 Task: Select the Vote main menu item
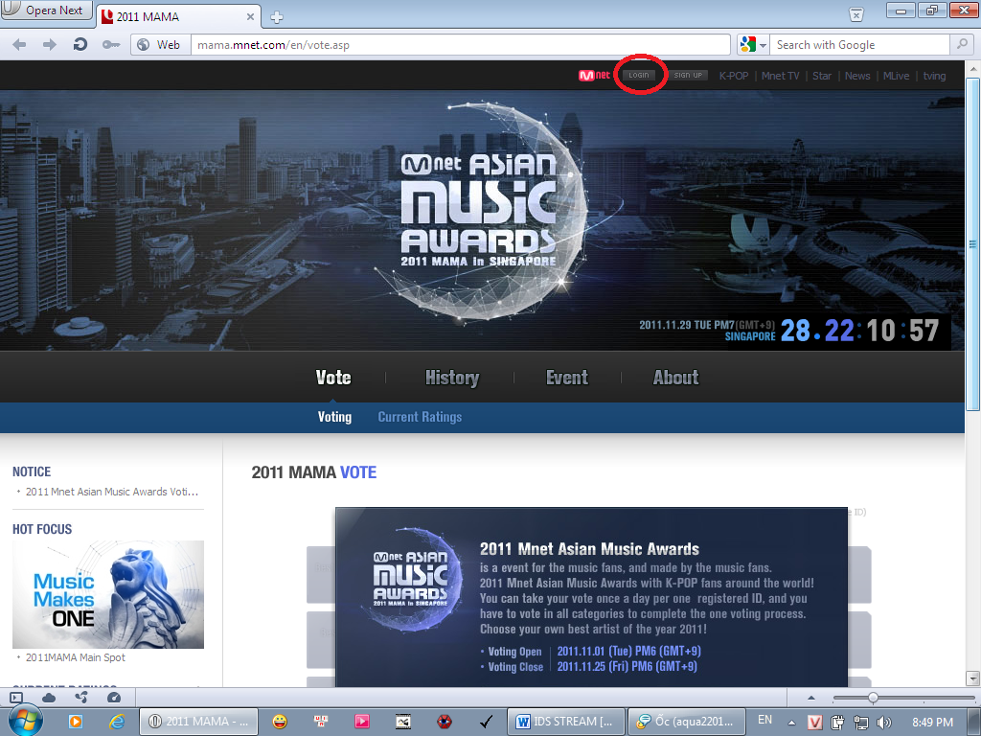click(333, 378)
